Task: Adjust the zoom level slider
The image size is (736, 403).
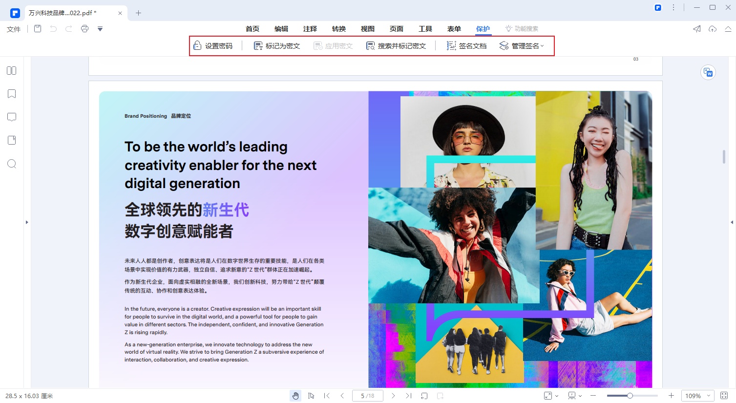Action: tap(630, 396)
